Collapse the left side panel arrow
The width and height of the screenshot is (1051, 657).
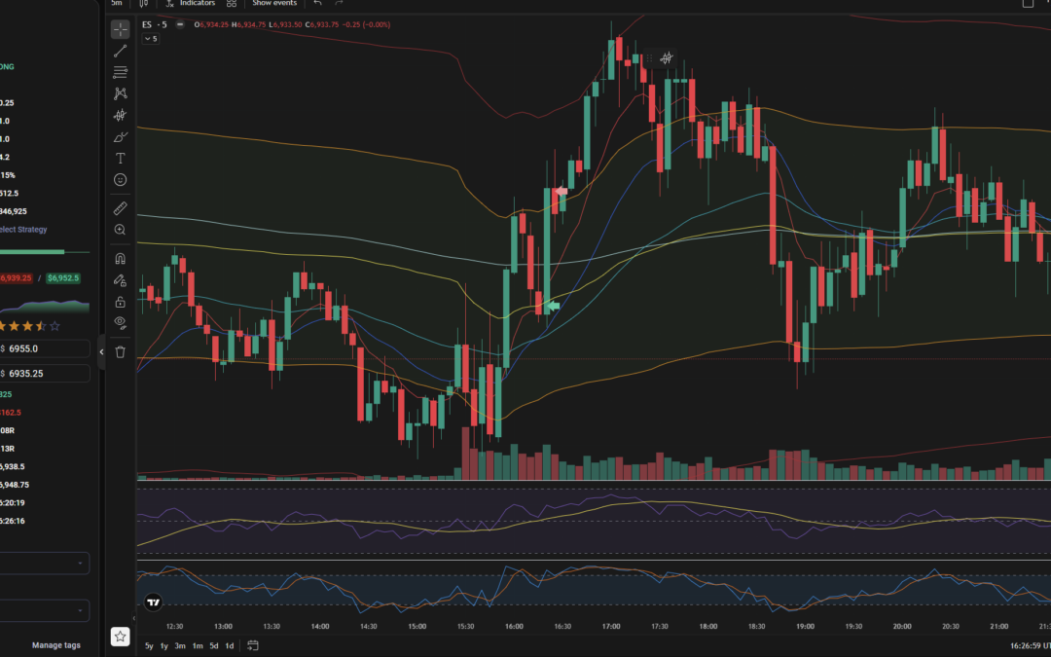point(102,351)
